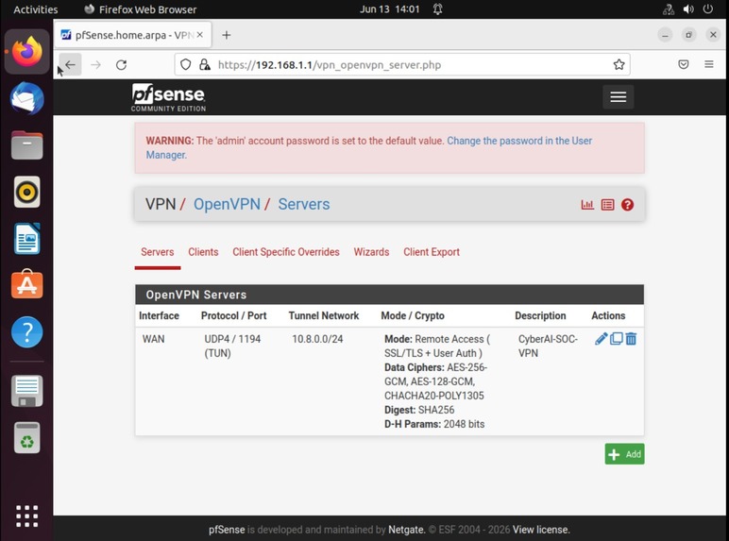Save page to Pocket icon
The image size is (729, 541).
tap(684, 64)
